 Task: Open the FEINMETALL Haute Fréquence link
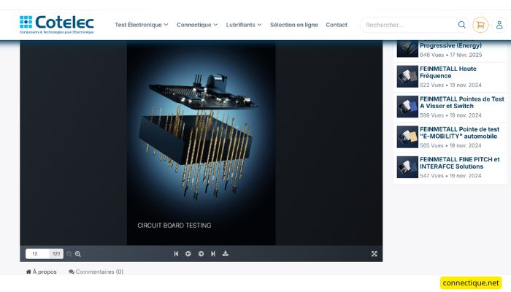447,72
